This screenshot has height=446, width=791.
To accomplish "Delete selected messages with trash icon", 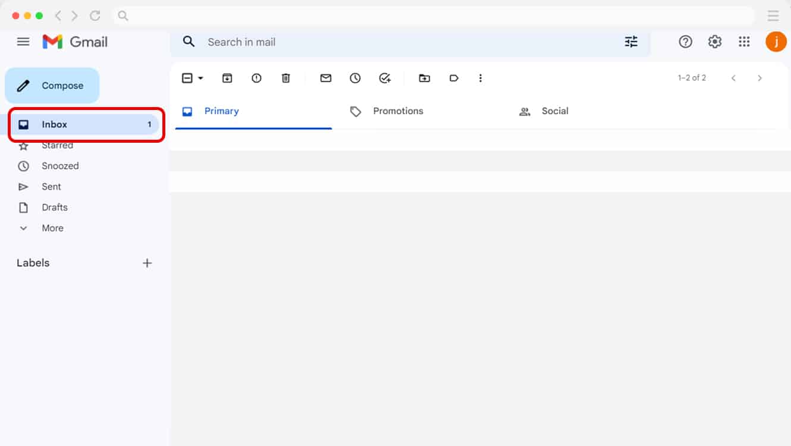I will pos(286,78).
